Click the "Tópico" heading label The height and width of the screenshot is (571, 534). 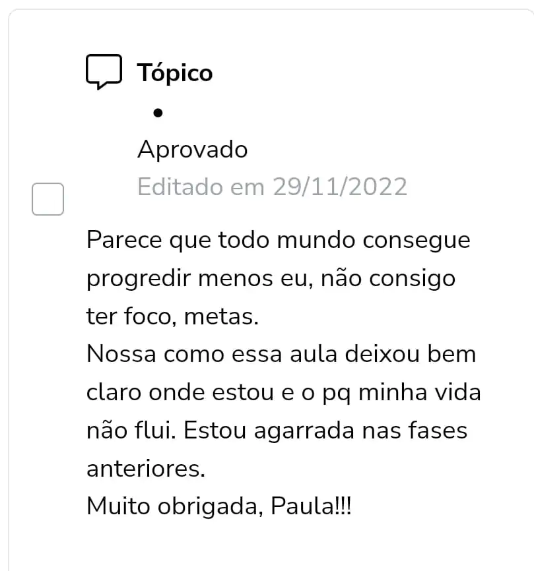[x=175, y=73]
